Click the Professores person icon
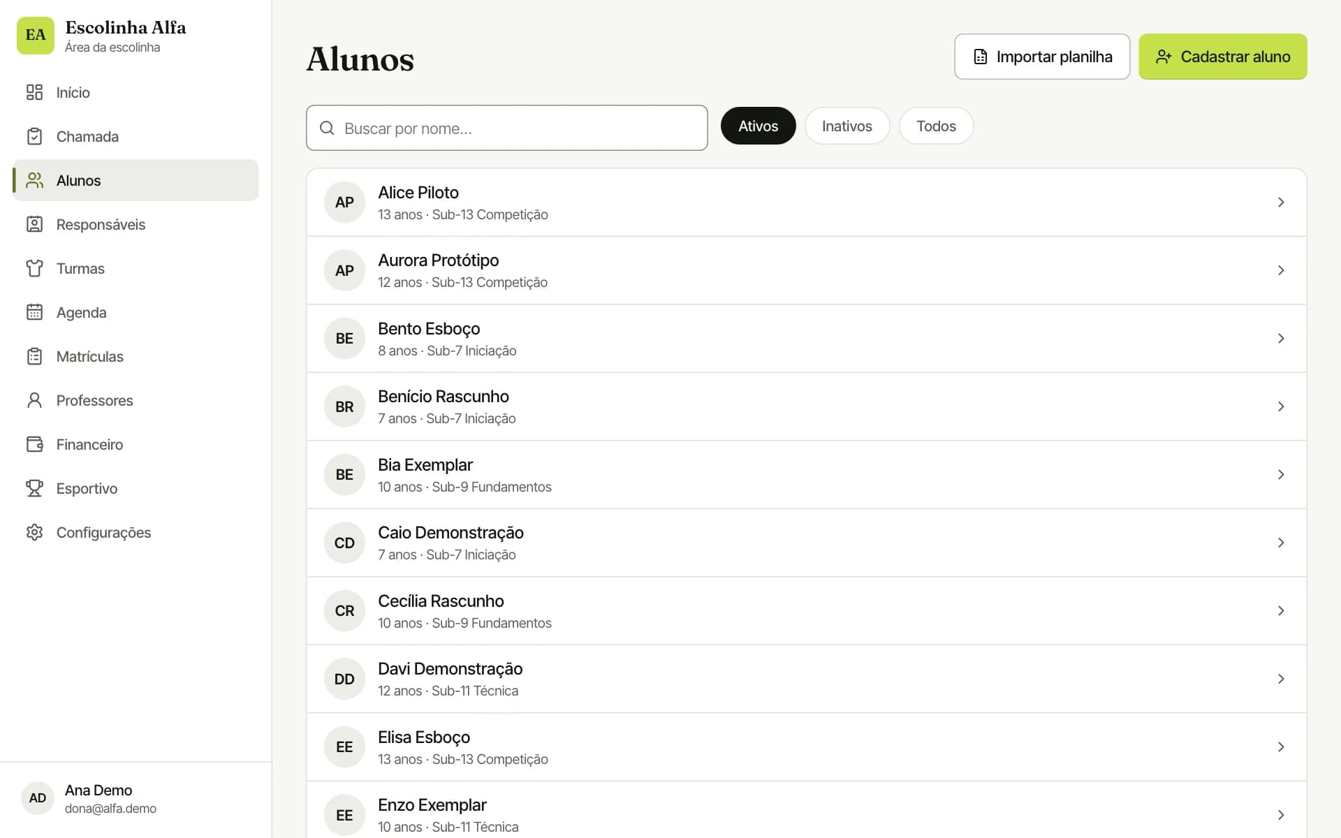Image resolution: width=1341 pixels, height=838 pixels. [34, 400]
